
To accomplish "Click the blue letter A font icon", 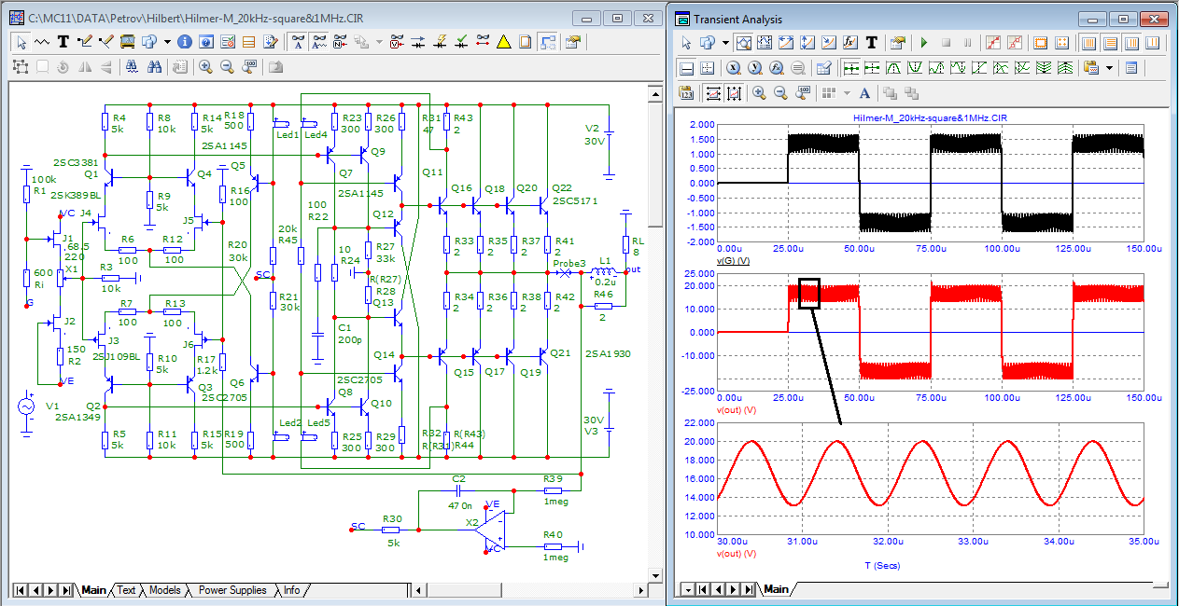I will 864,93.
